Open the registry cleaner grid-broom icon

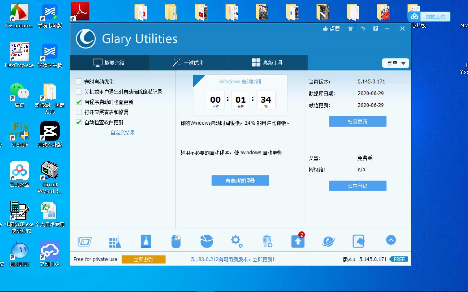[x=115, y=241]
